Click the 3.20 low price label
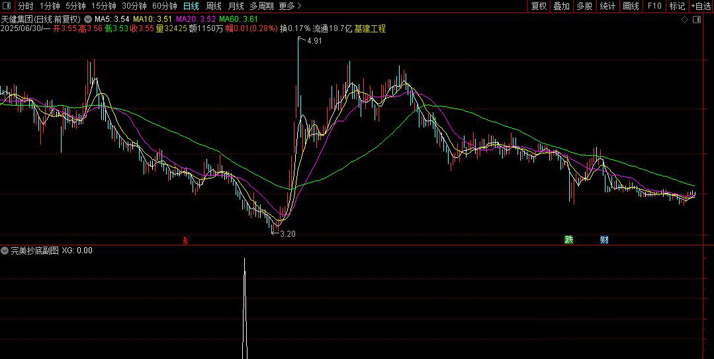Image resolution: width=714 pixels, height=359 pixels. pyautogui.click(x=287, y=234)
